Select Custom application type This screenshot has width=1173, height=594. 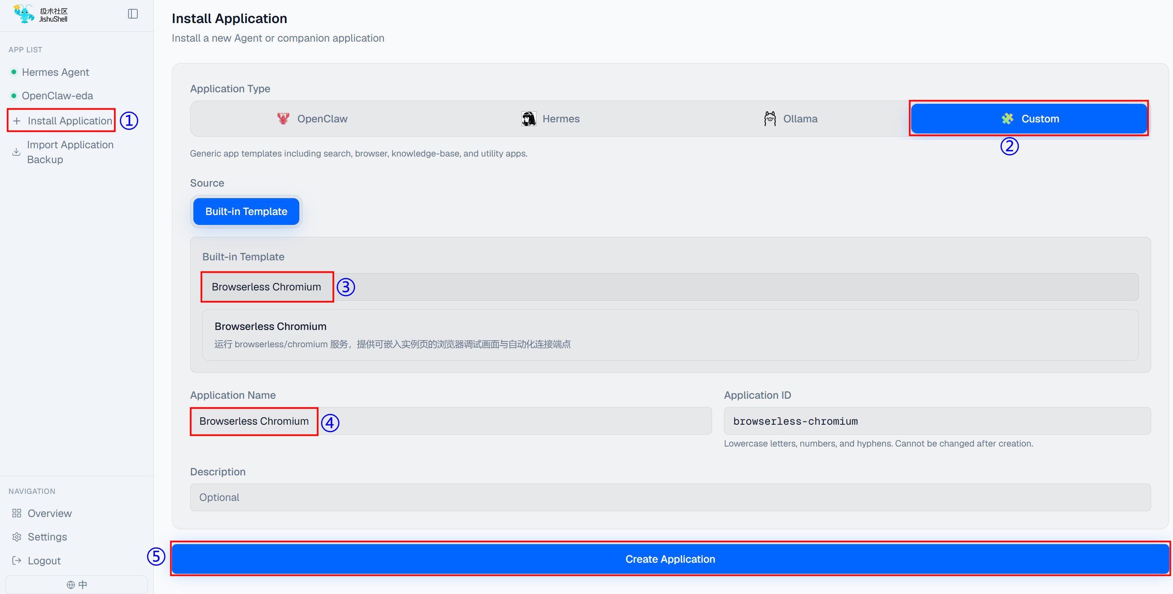1029,119
